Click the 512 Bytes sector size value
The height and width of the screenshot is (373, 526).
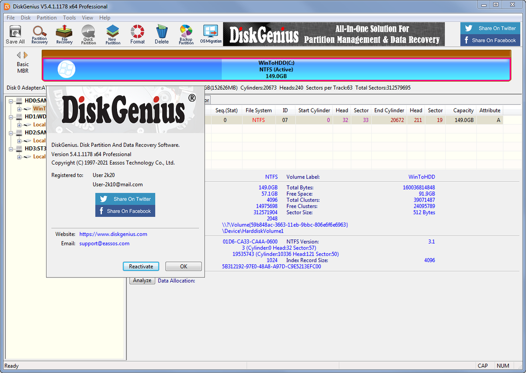(x=424, y=213)
